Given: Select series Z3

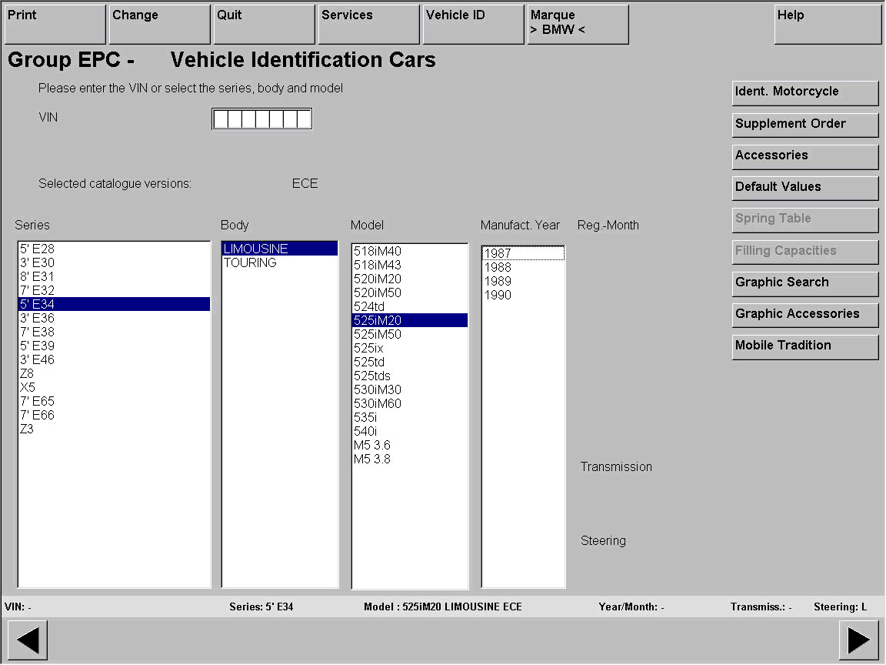Looking at the screenshot, I should coord(114,429).
